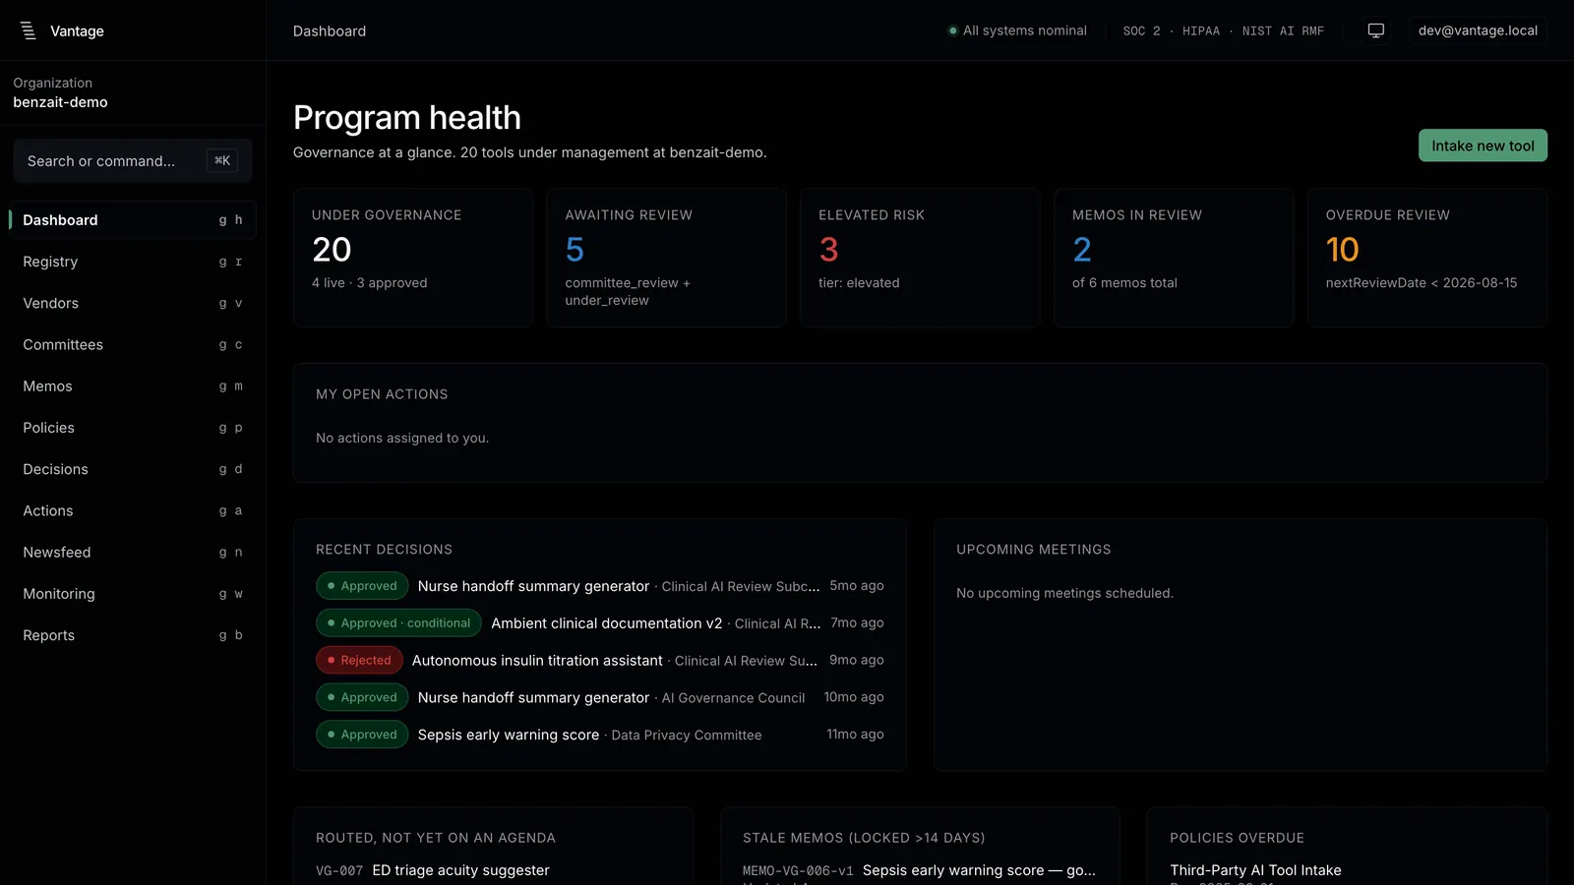The width and height of the screenshot is (1574, 885).
Task: Focus the Search or command field
Action: click(133, 160)
